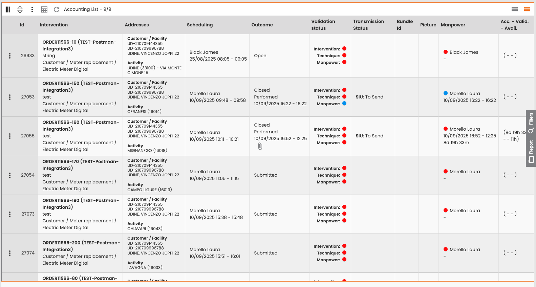Click the Transmission Status column header
Image resolution: width=536 pixels, height=287 pixels.
click(368, 25)
